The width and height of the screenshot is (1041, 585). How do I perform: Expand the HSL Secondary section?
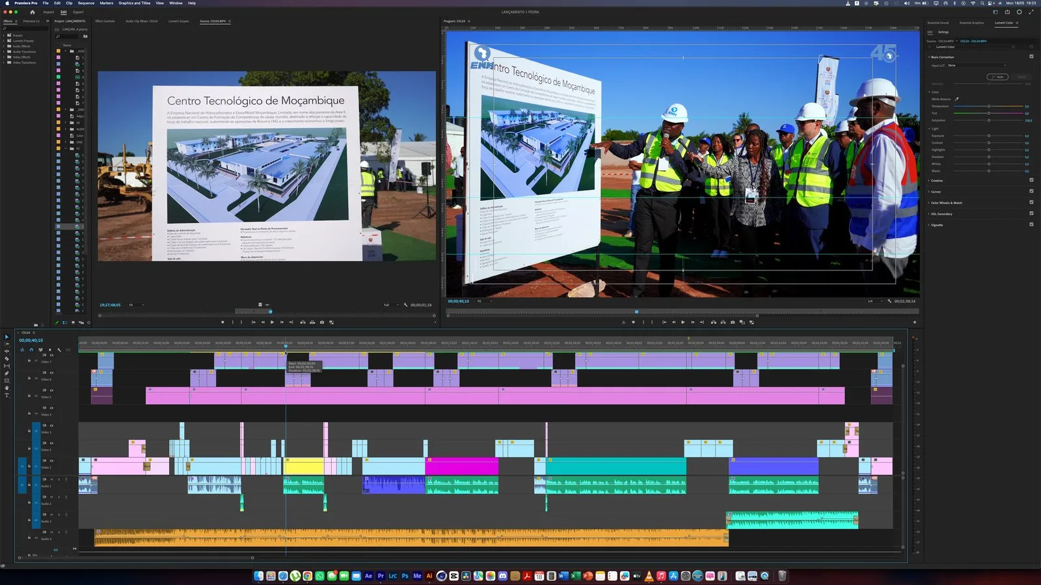(x=929, y=214)
